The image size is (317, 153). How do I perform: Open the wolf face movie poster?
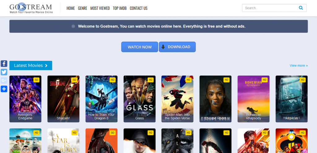coord(177,141)
